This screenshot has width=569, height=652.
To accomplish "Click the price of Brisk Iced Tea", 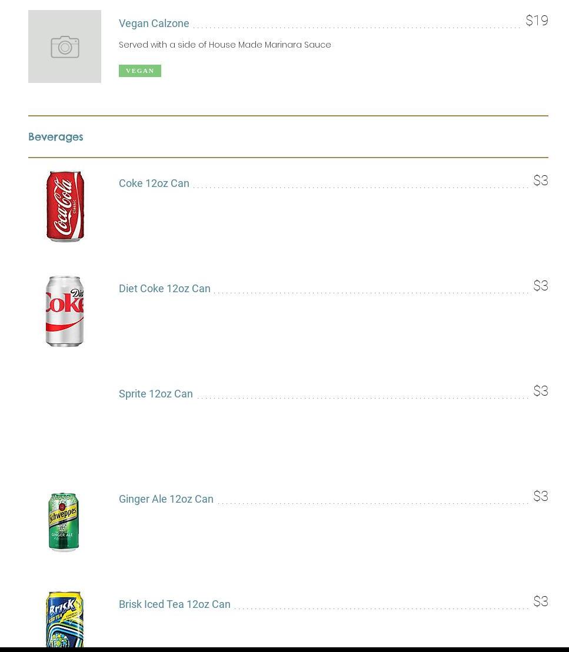I will [541, 602].
